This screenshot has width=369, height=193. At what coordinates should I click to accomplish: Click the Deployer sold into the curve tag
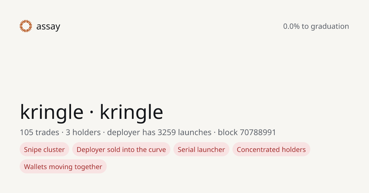(x=121, y=149)
